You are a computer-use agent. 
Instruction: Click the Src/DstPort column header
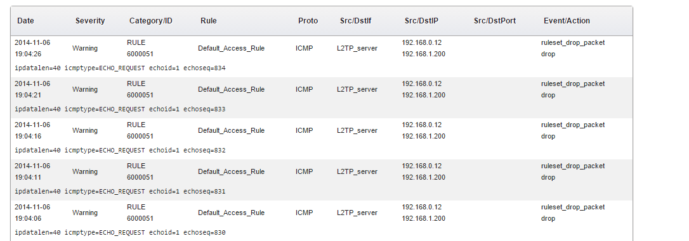click(x=495, y=21)
